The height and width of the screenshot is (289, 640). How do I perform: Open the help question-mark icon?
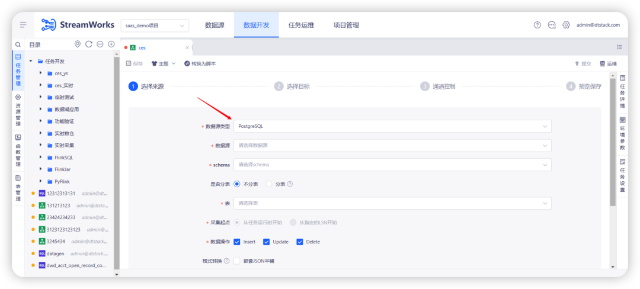point(537,25)
